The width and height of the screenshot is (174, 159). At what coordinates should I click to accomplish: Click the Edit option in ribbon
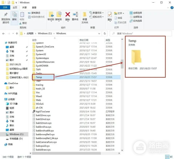tap(118, 18)
